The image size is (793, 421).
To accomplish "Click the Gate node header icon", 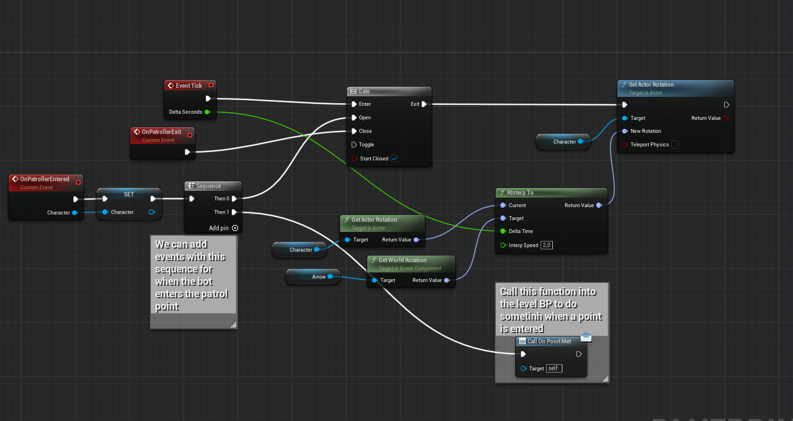I will pyautogui.click(x=354, y=91).
